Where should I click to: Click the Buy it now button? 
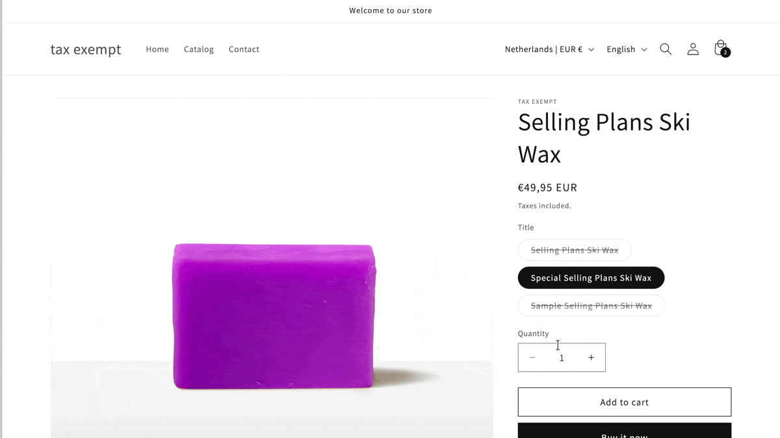(x=624, y=432)
